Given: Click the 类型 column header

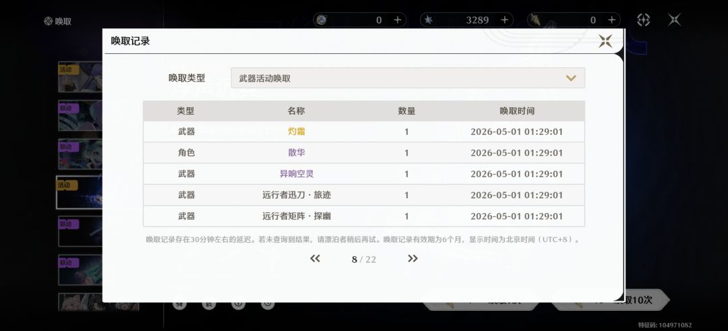Looking at the screenshot, I should click(186, 111).
